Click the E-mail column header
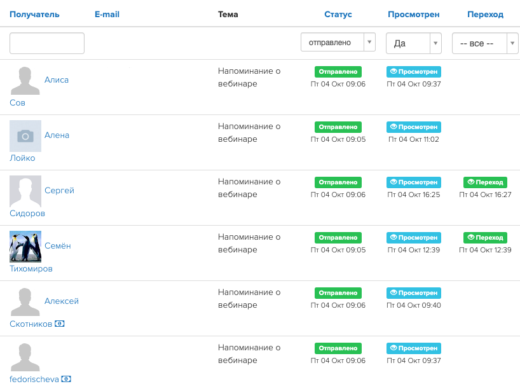The image size is (520, 391). click(x=107, y=14)
